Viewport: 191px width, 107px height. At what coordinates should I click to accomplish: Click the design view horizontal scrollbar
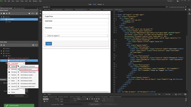[x=76, y=92]
